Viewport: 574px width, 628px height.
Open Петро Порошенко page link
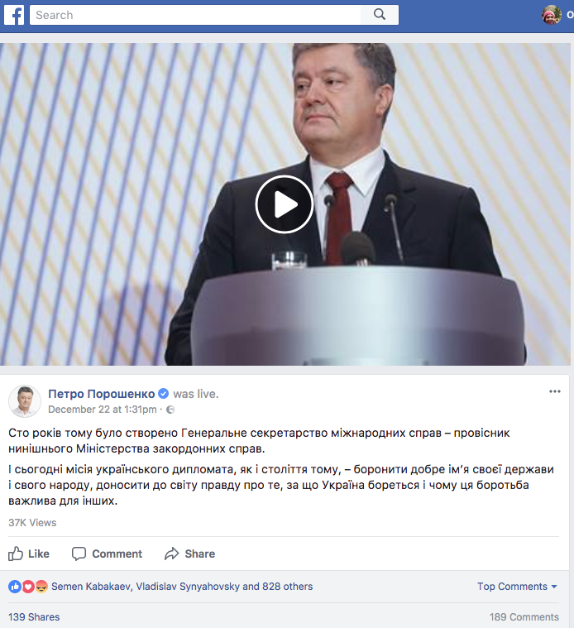point(101,394)
